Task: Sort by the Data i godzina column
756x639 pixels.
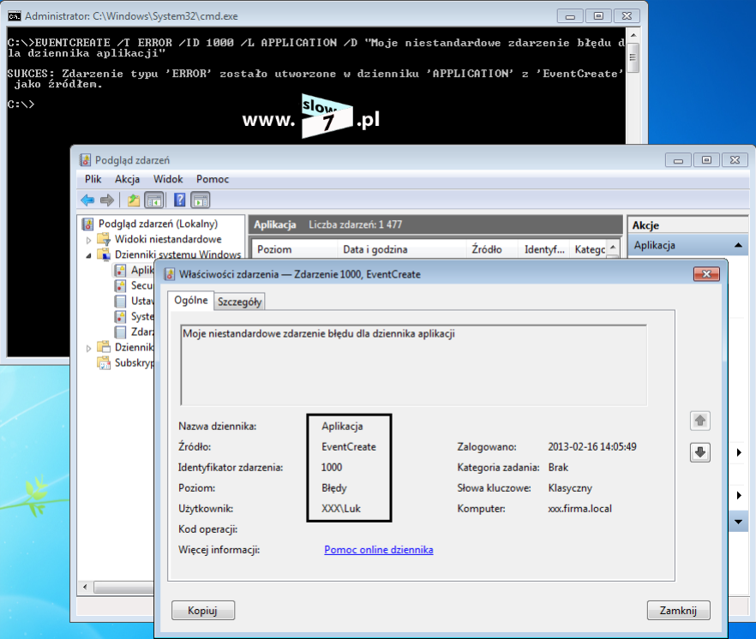Action: [402, 249]
